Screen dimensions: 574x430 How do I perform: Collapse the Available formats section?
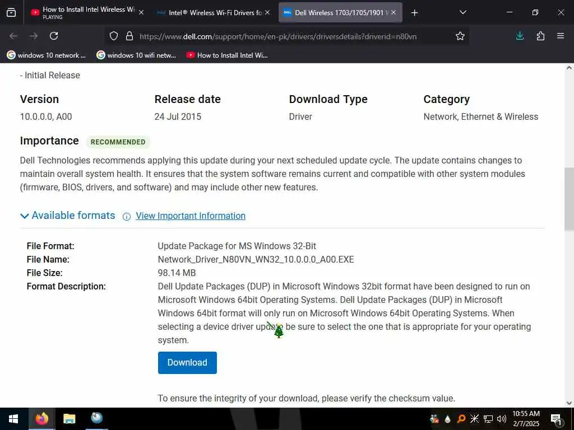[x=68, y=216]
